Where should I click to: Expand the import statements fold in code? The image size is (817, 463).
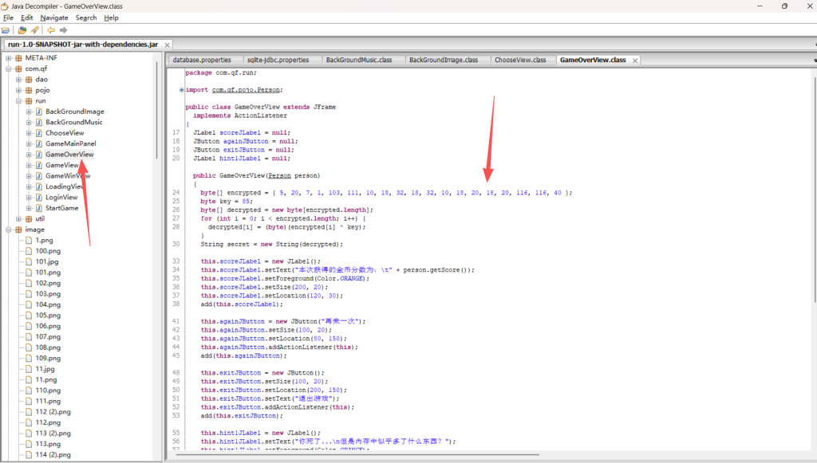182,89
